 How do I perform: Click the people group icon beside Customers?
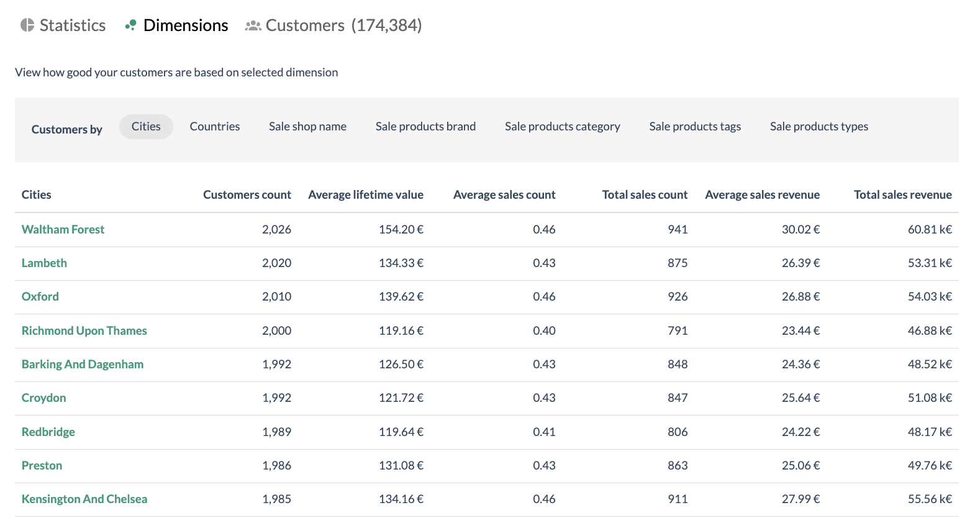[x=253, y=25]
